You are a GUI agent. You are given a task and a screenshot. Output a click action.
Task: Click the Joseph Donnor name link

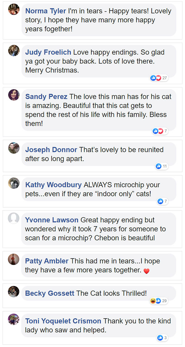(51, 150)
